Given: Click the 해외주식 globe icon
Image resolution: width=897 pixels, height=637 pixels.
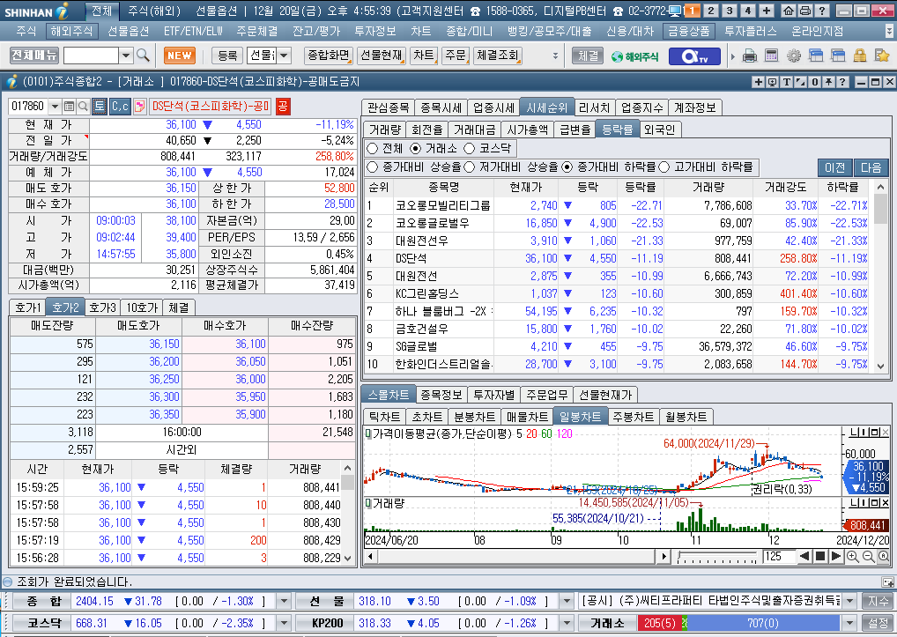Looking at the screenshot, I should [634, 56].
